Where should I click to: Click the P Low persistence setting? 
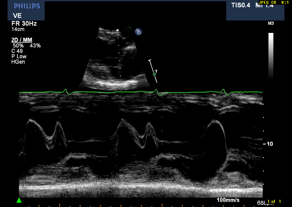click(19, 56)
